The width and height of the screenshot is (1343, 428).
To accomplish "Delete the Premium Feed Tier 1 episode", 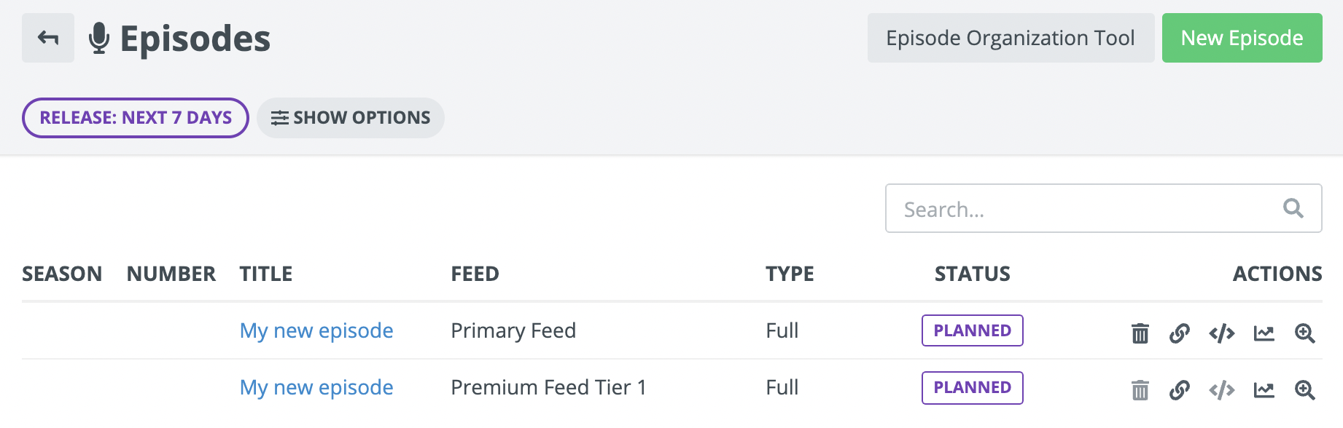I will [1140, 389].
